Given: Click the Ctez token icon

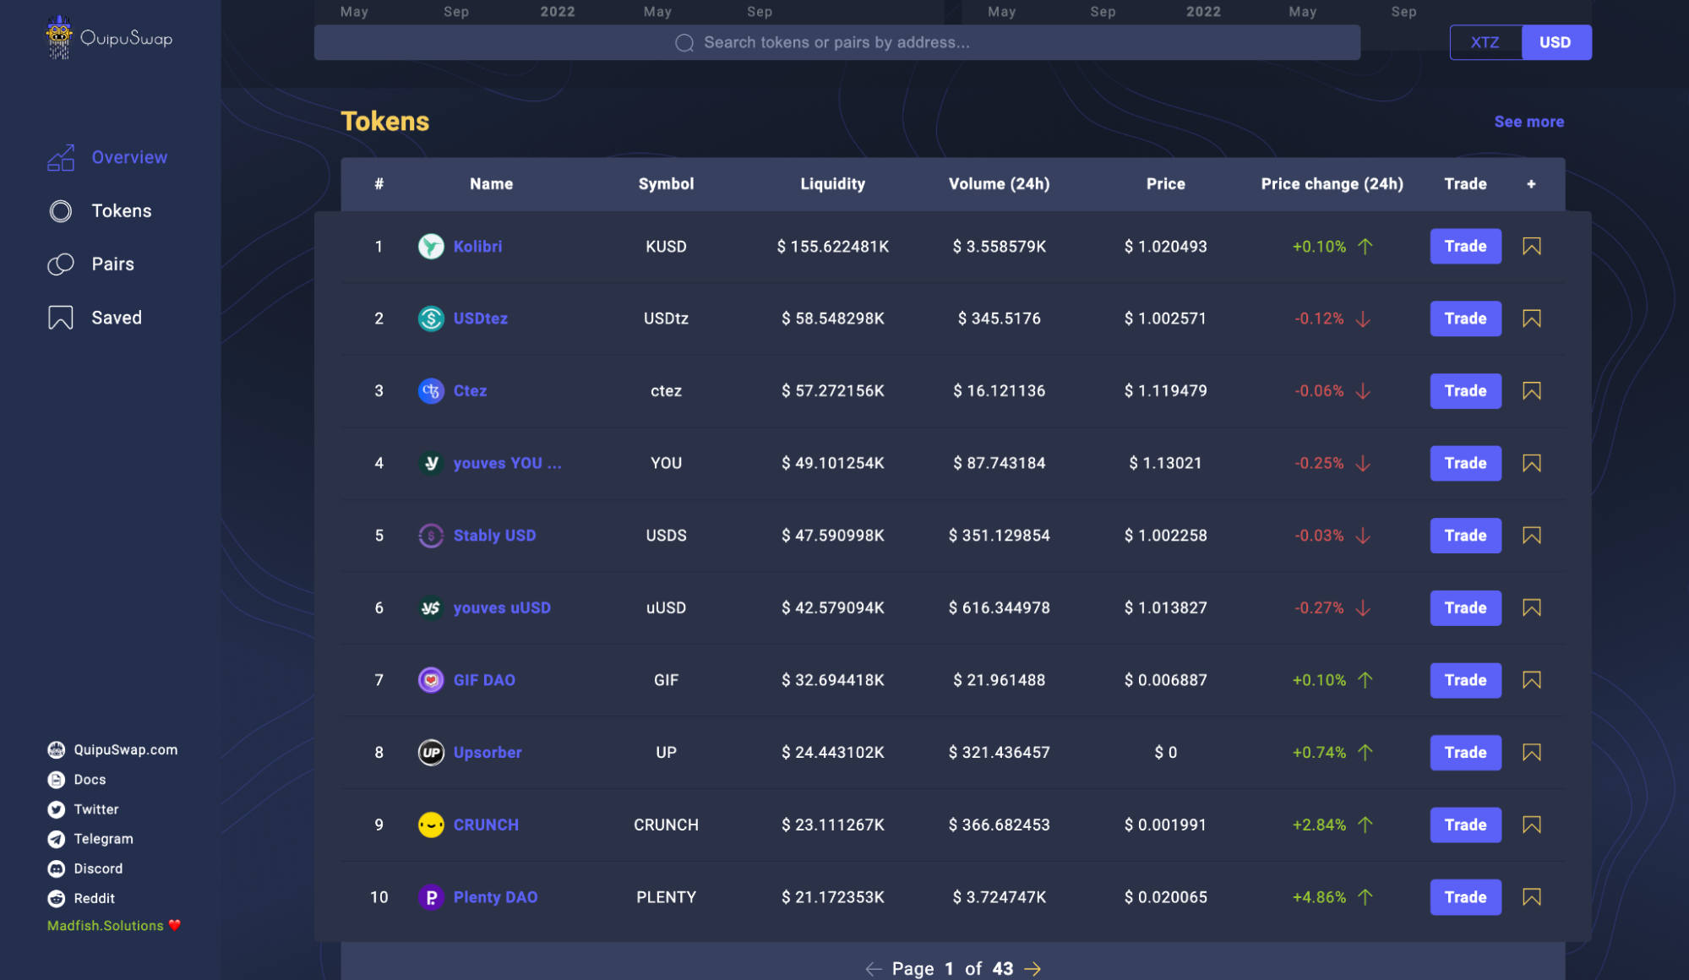Looking at the screenshot, I should click(x=431, y=391).
